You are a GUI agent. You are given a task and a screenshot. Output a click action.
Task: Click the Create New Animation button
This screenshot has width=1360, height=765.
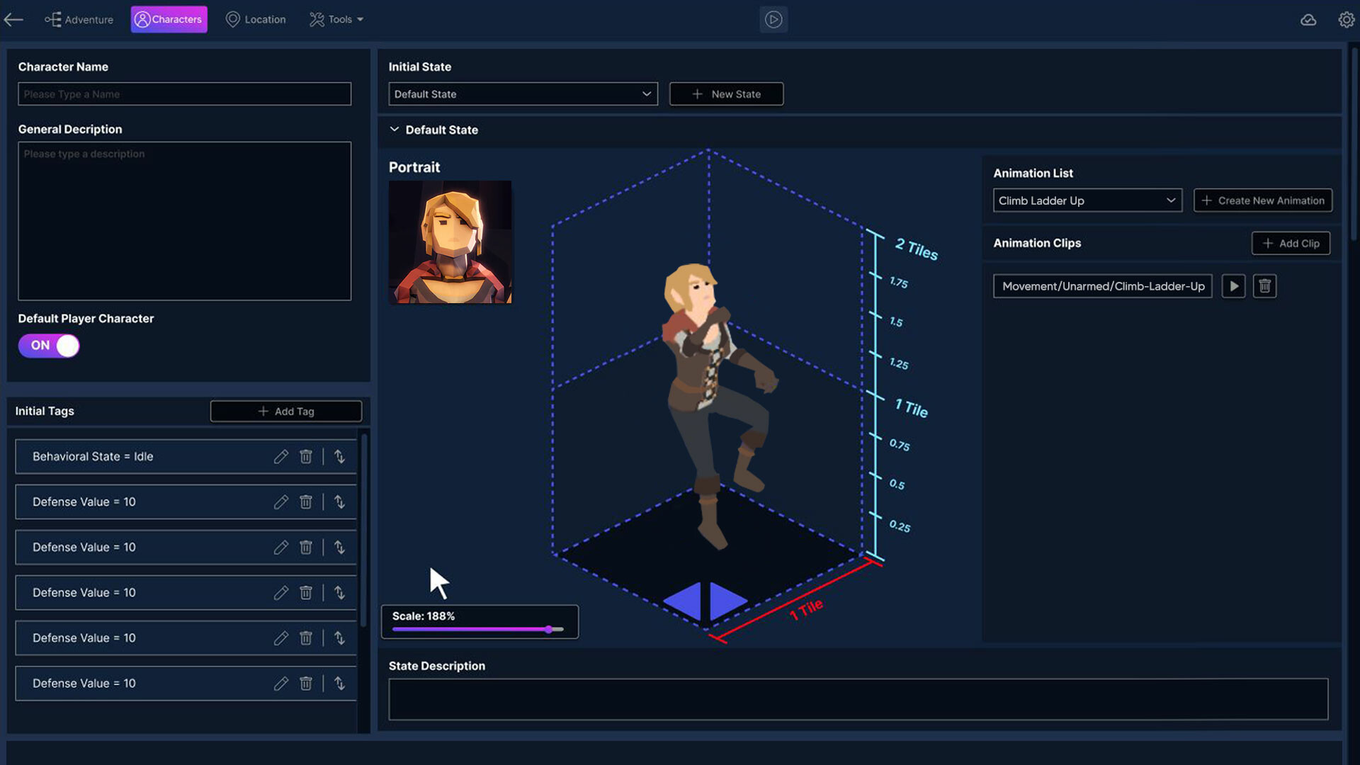tap(1263, 200)
